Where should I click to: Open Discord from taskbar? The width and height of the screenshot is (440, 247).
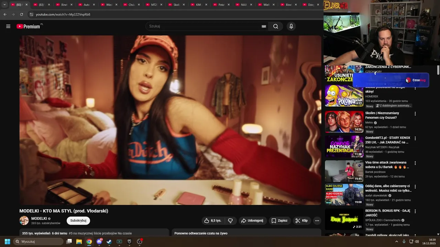tap(99, 242)
